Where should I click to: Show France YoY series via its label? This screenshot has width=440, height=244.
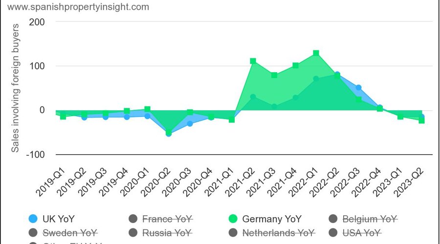tap(168, 219)
